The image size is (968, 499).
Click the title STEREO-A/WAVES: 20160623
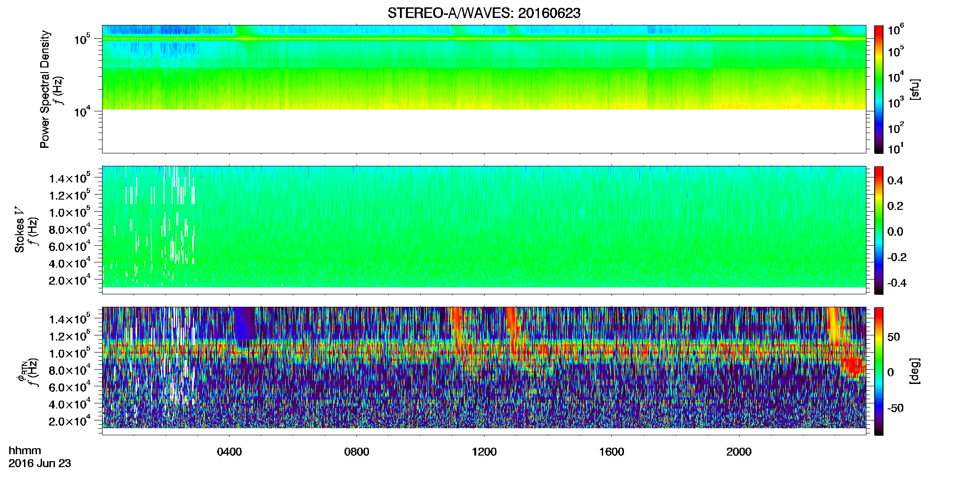pyautogui.click(x=484, y=13)
